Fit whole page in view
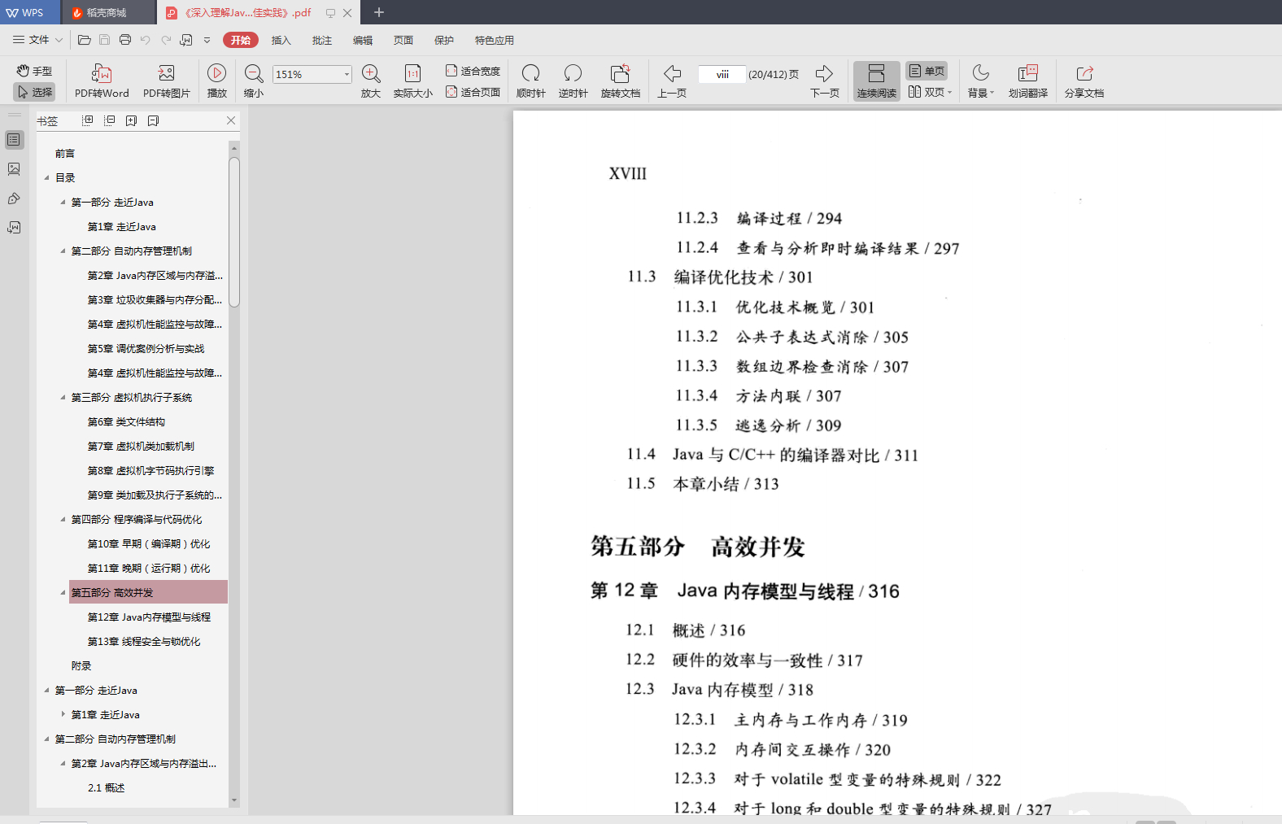 click(473, 92)
